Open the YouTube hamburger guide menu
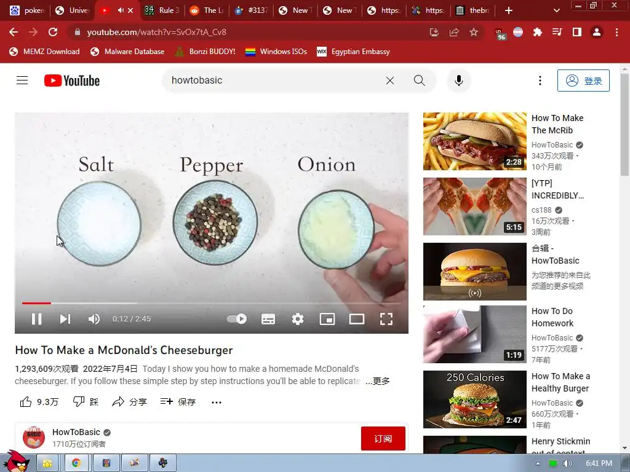The width and height of the screenshot is (630, 472). coord(22,81)
